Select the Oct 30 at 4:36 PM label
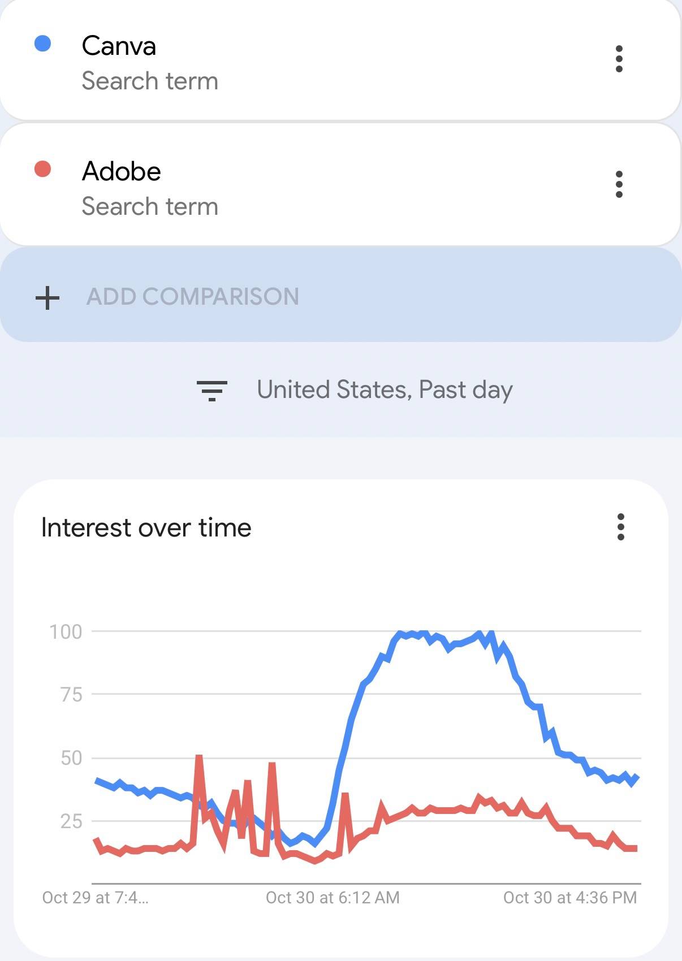The image size is (682, 961). 570,898
